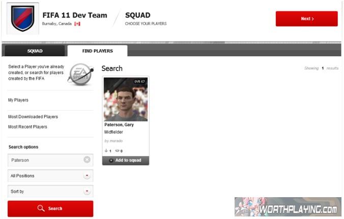Viewport: 344px width, 219px height.
Task: Open the All Positions dropdown
Action: point(50,176)
